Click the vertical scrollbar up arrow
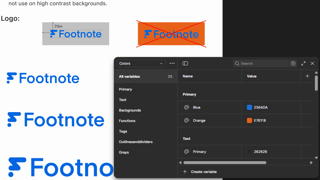 [316, 73]
